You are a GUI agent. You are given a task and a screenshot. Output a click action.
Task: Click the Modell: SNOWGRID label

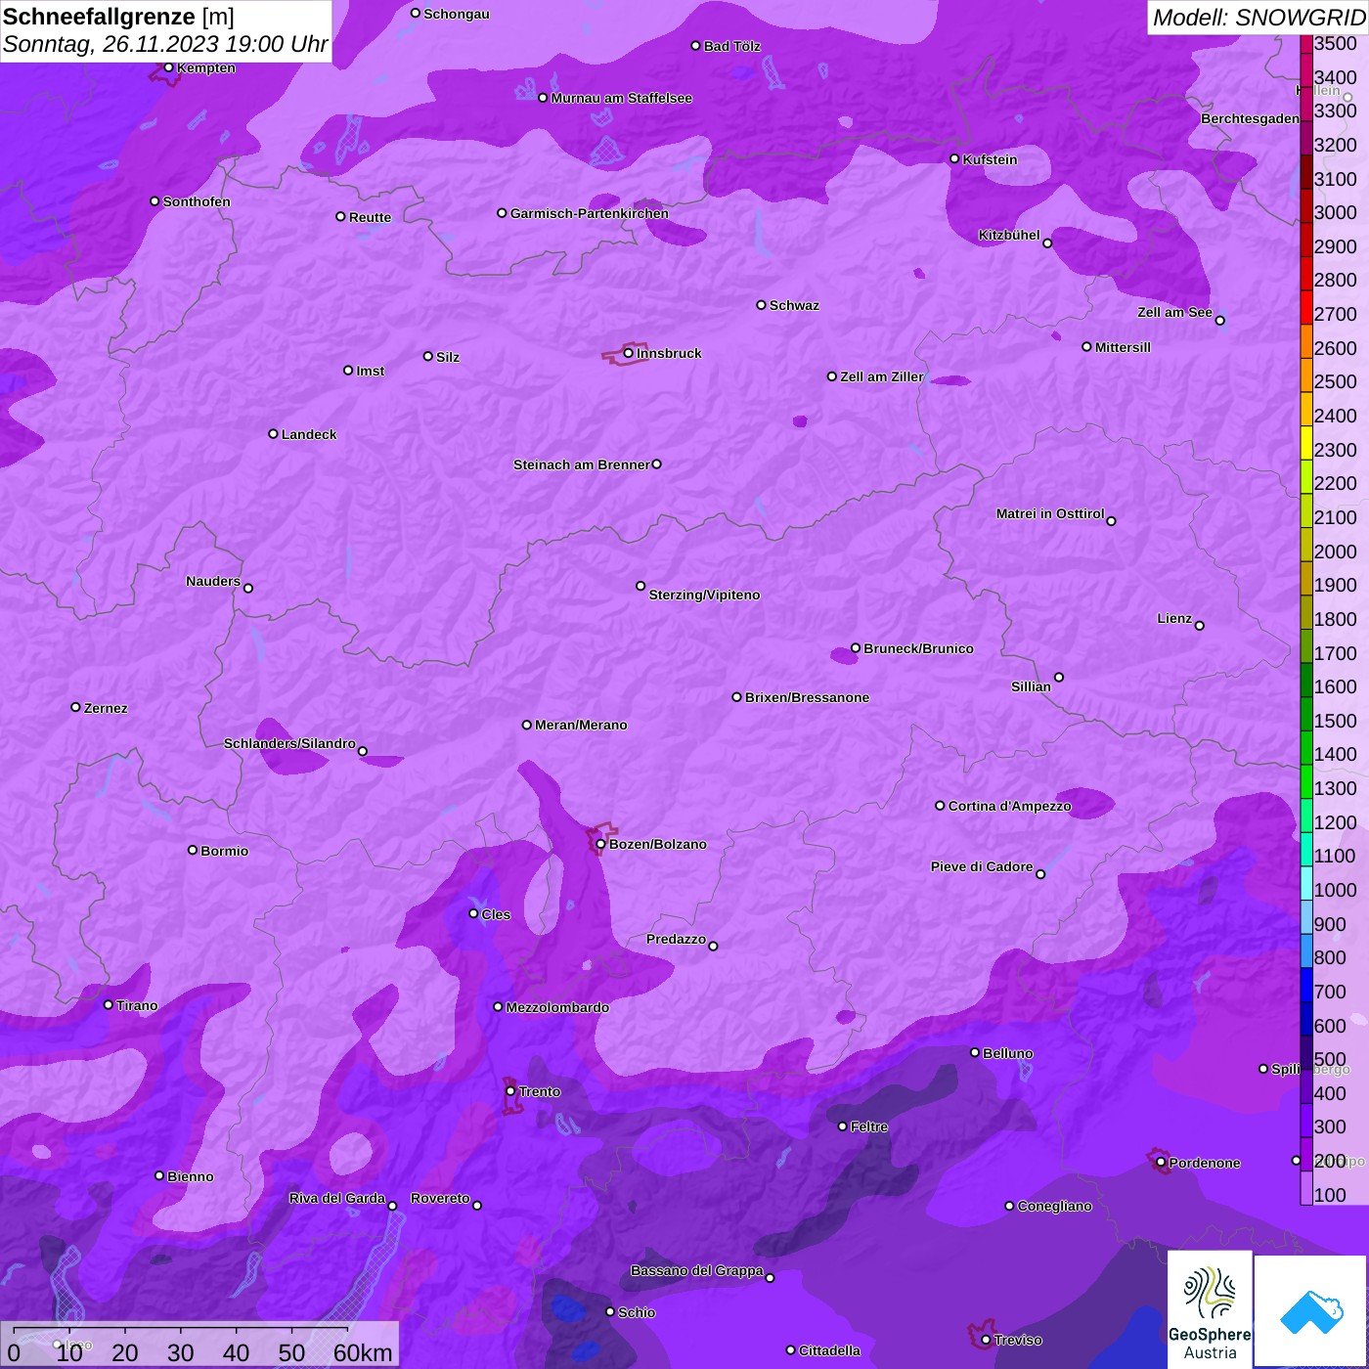pos(1259,18)
